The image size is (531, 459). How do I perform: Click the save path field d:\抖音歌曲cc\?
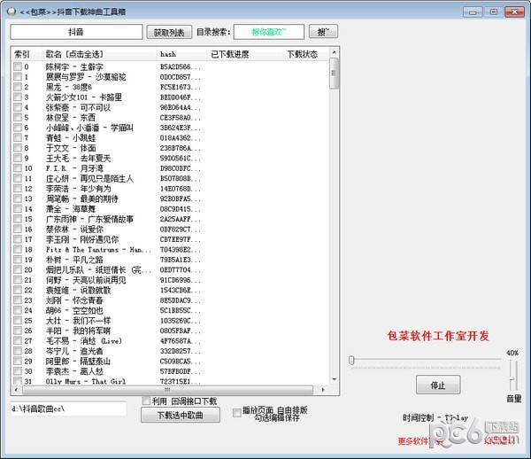pyautogui.click(x=69, y=408)
